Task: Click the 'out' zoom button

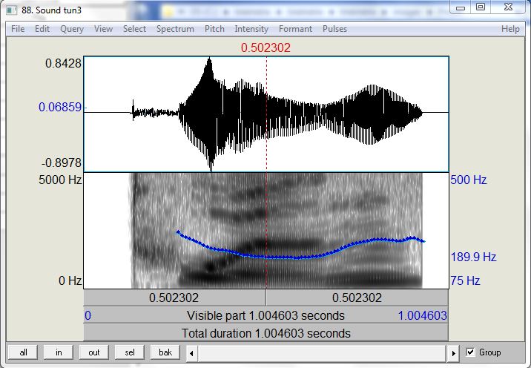Action: (x=93, y=352)
